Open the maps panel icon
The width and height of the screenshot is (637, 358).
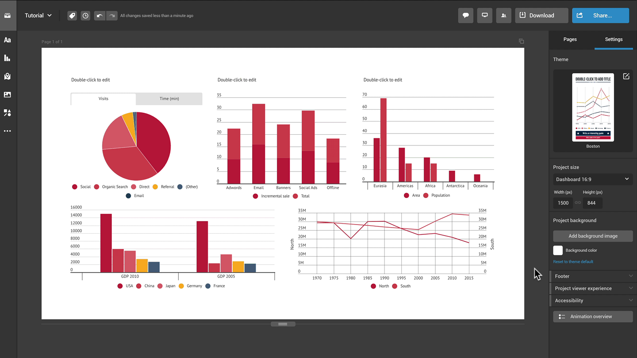click(x=8, y=76)
